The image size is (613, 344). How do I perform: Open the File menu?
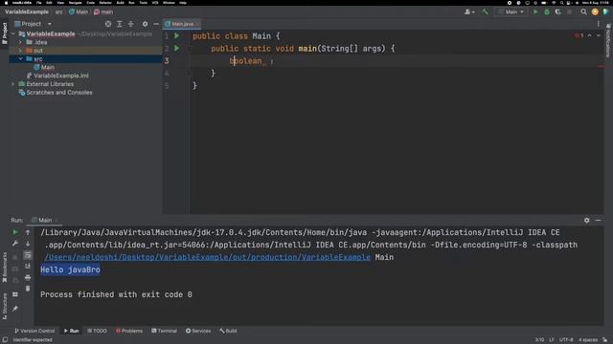(38, 3)
